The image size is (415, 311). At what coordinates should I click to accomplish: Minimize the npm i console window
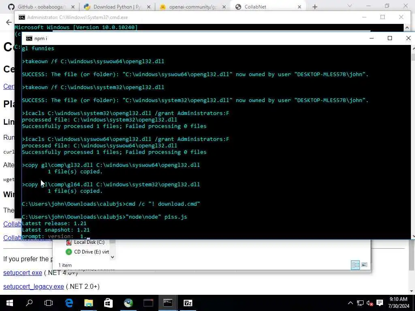coord(372,38)
